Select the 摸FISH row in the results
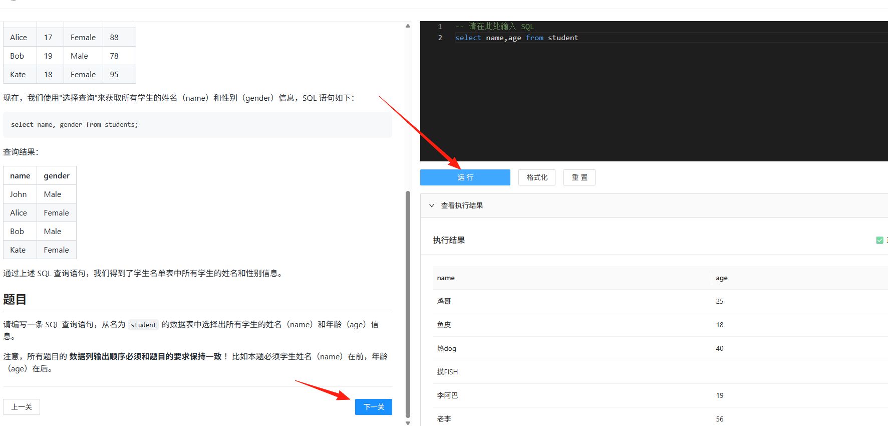Image resolution: width=888 pixels, height=426 pixels. [660, 372]
